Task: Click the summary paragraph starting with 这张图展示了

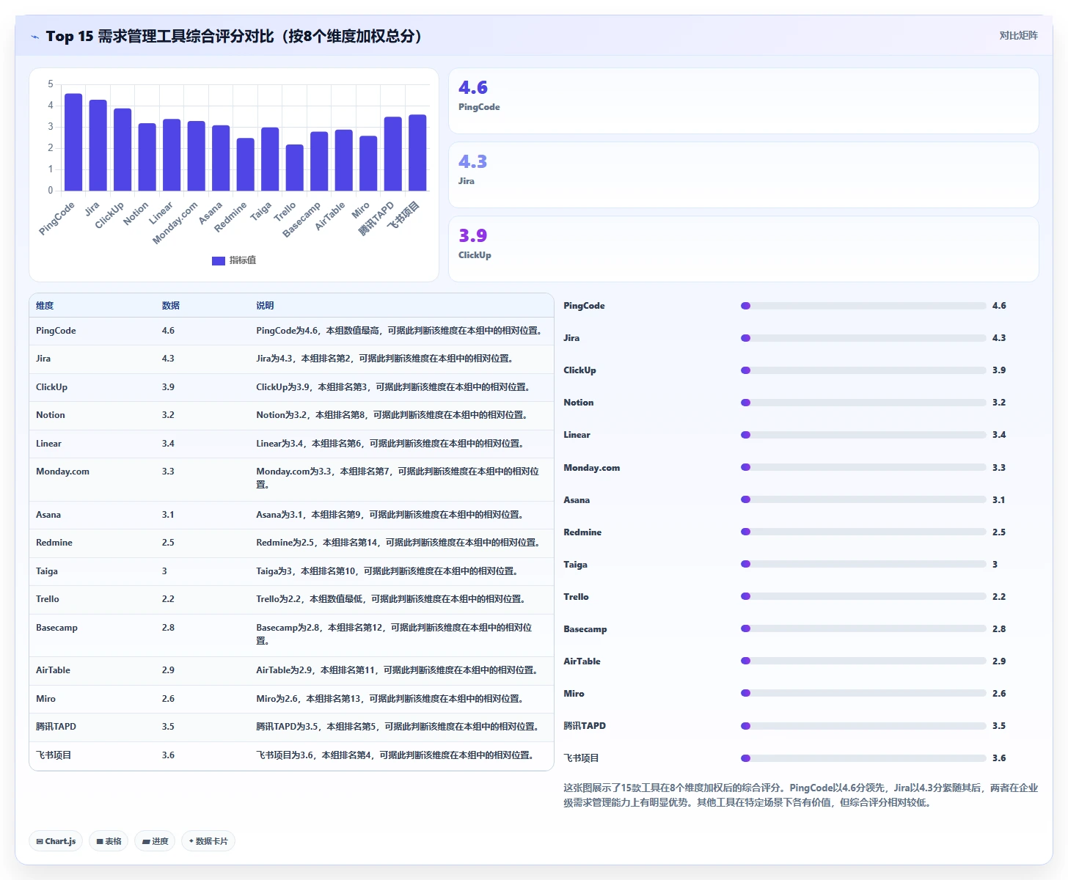Action: pyautogui.click(x=800, y=795)
